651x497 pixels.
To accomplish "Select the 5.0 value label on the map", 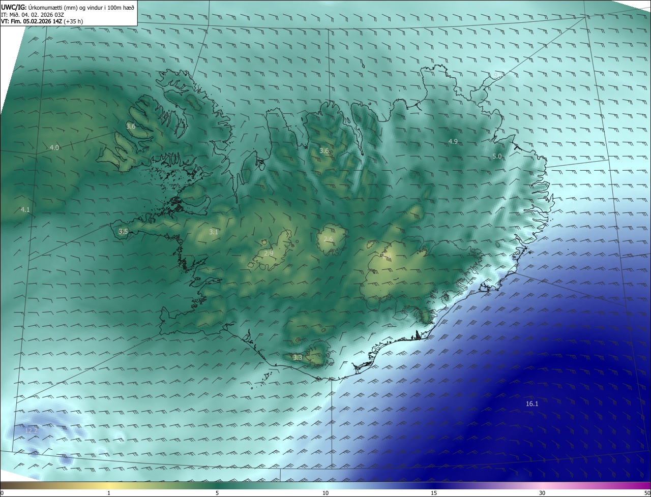I will tap(497, 156).
